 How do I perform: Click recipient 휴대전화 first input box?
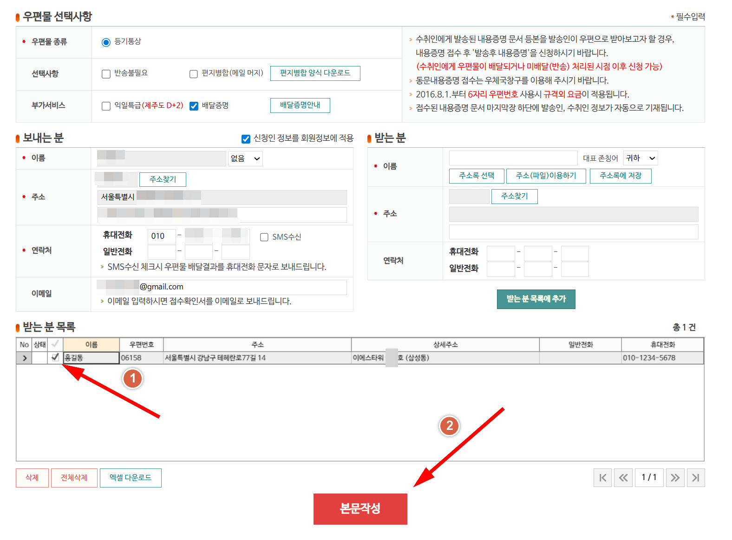pos(501,253)
